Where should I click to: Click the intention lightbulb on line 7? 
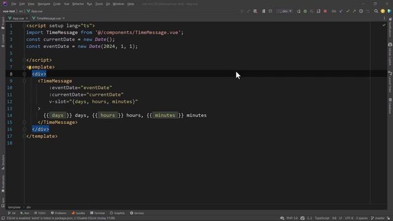click(x=29, y=67)
